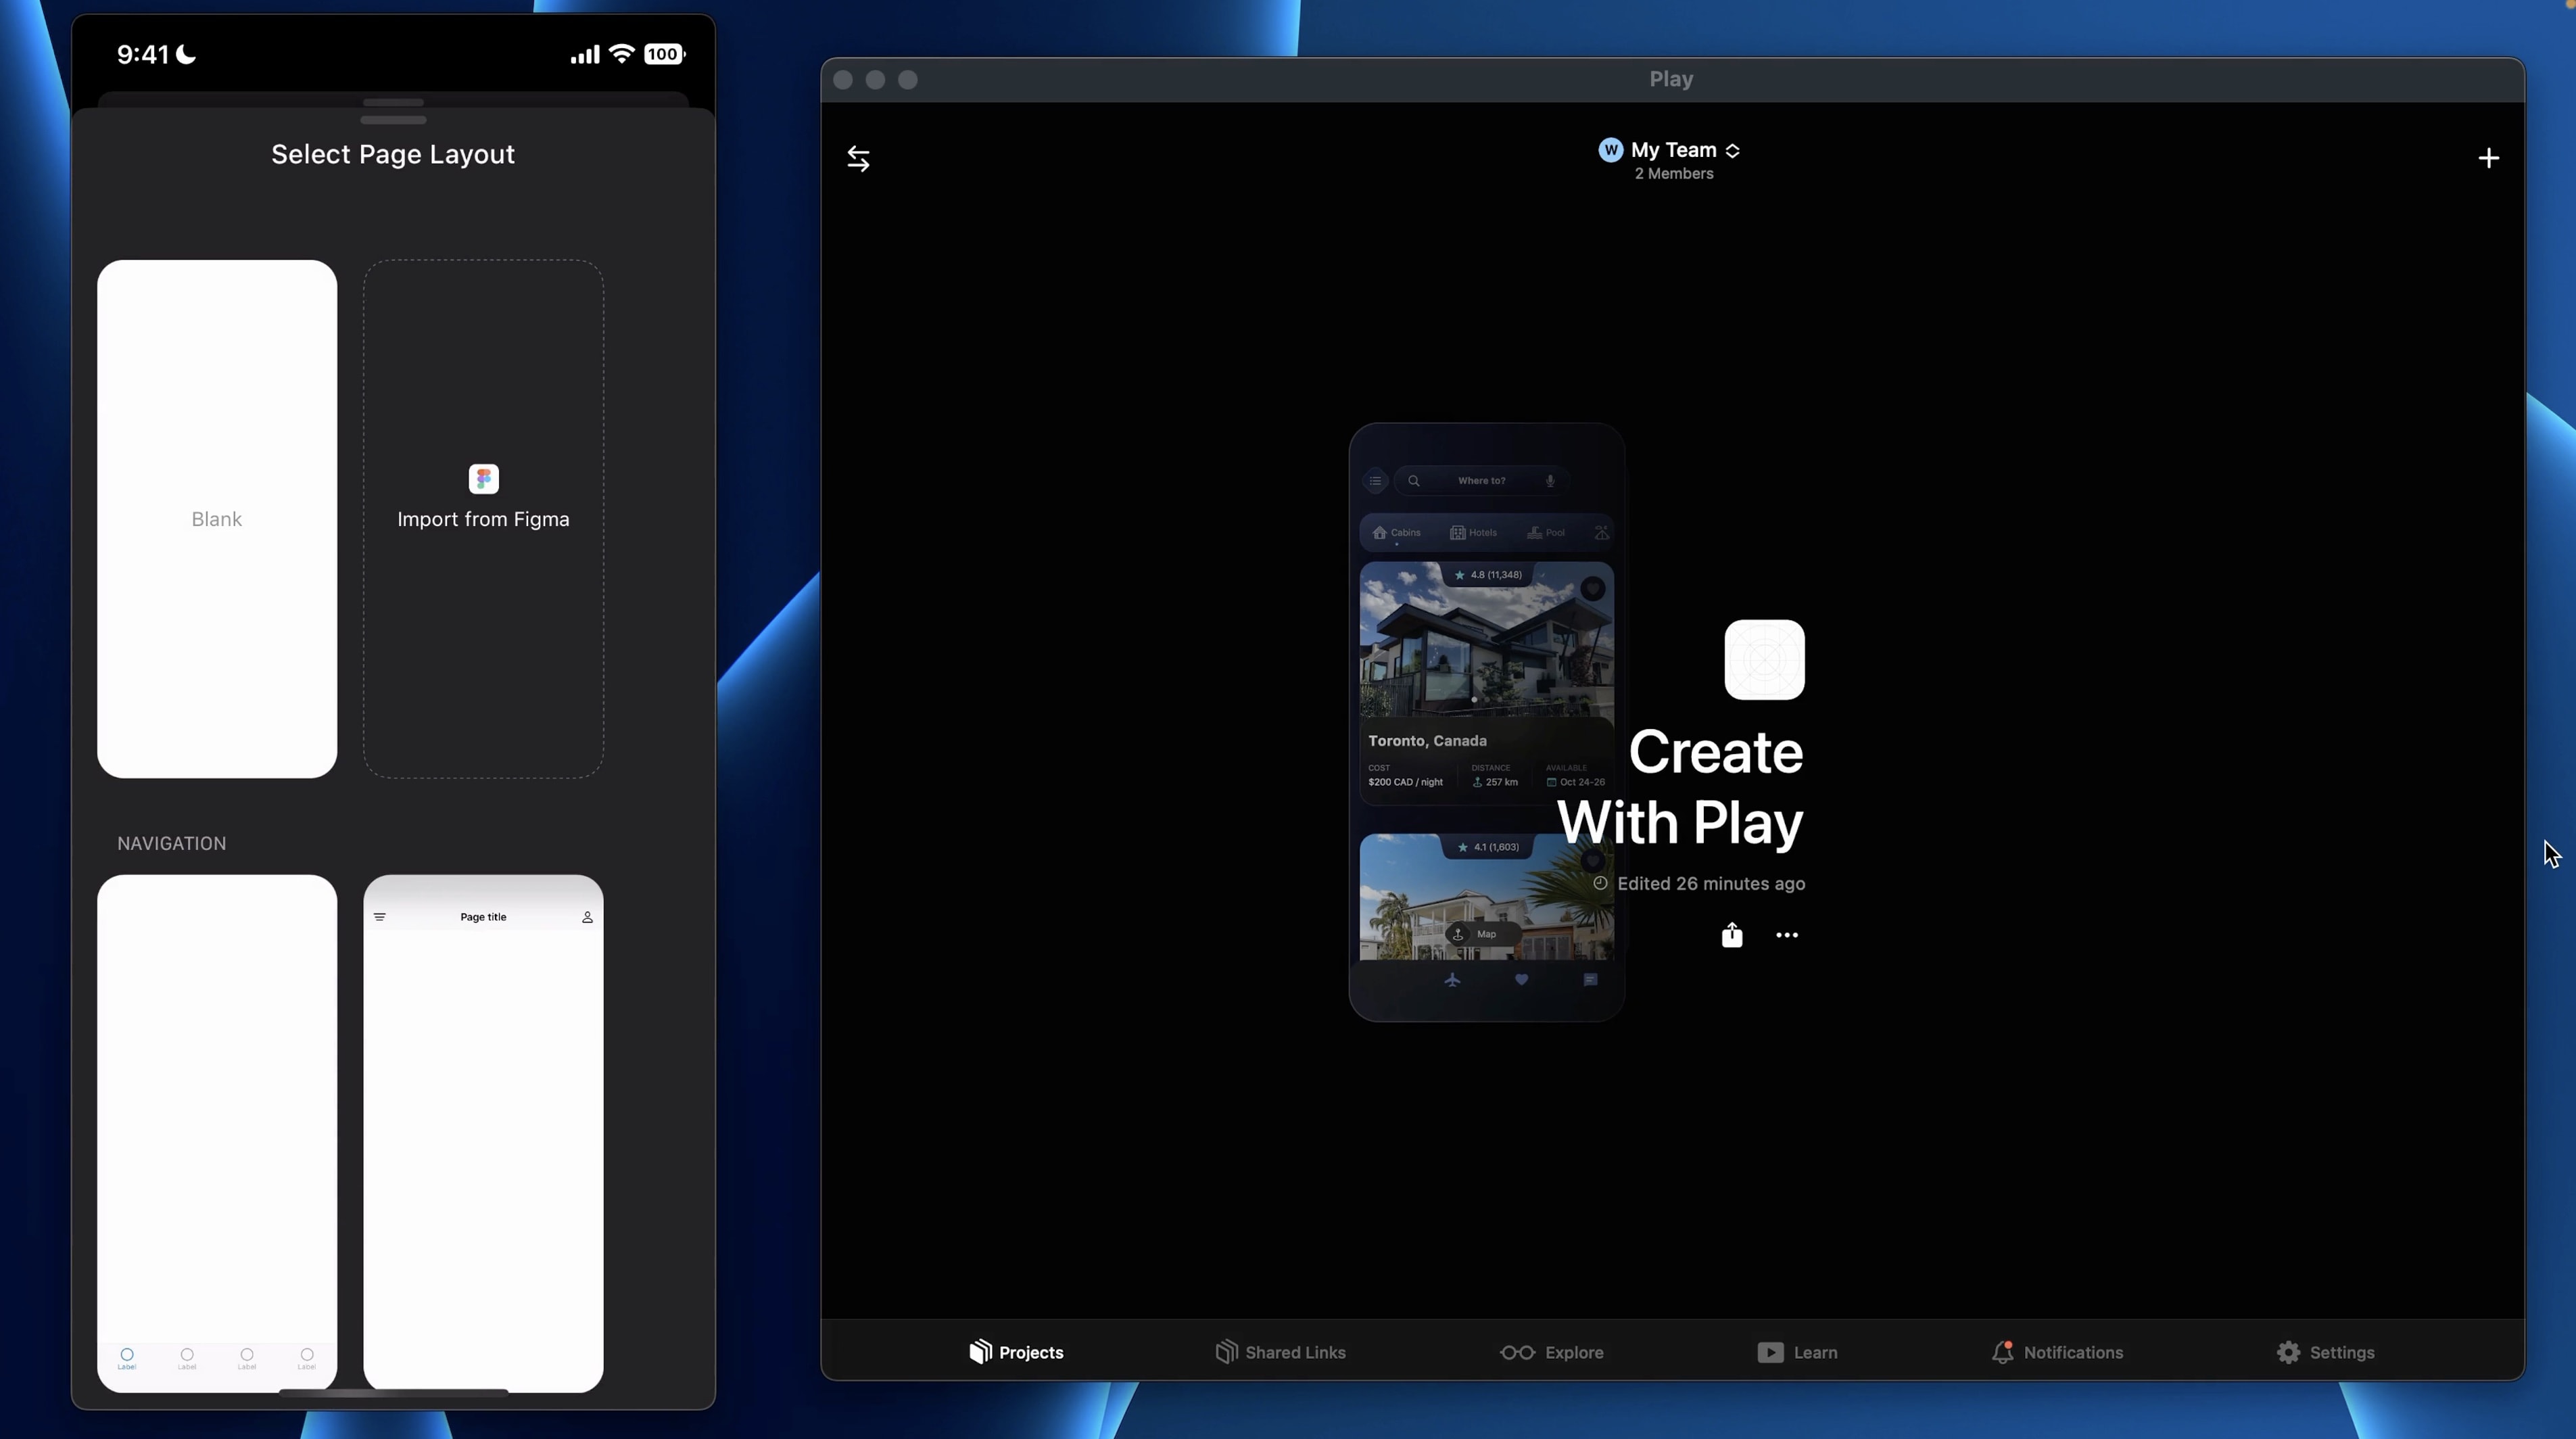Switch to the Shared Links tab
2576x1439 pixels.
pos(1280,1352)
